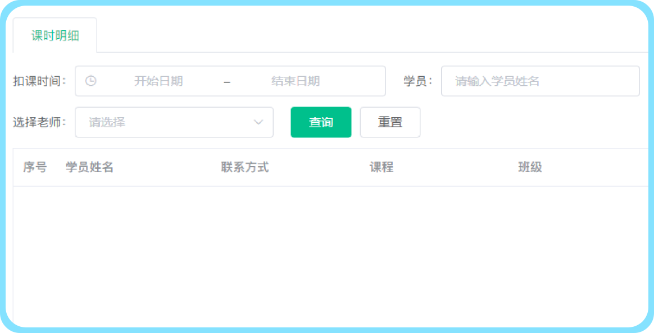Expand the teacher dropdown chevron arrow
The width and height of the screenshot is (654, 333).
click(x=258, y=122)
